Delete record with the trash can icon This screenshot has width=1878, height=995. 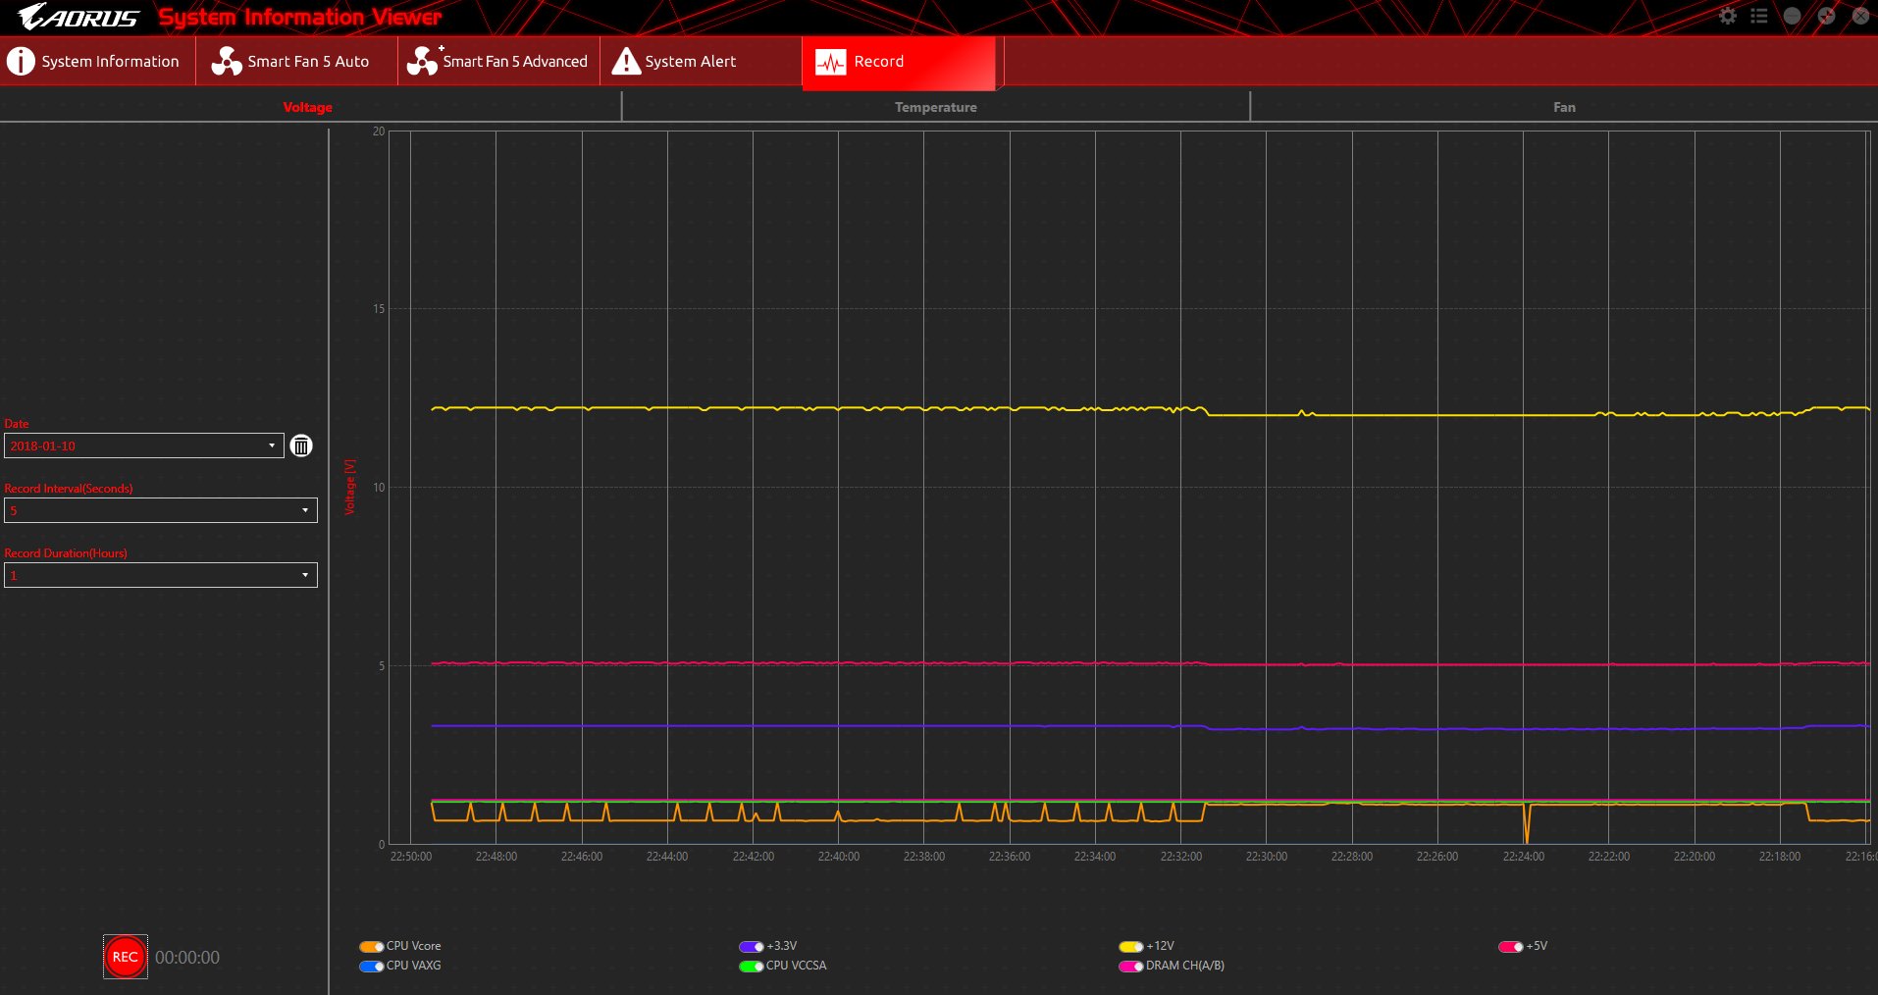coord(301,446)
